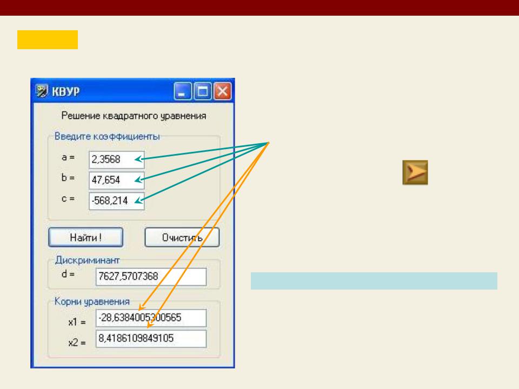Click the КВУР window app icon
Screen dimensions: 519x389
tap(42, 91)
